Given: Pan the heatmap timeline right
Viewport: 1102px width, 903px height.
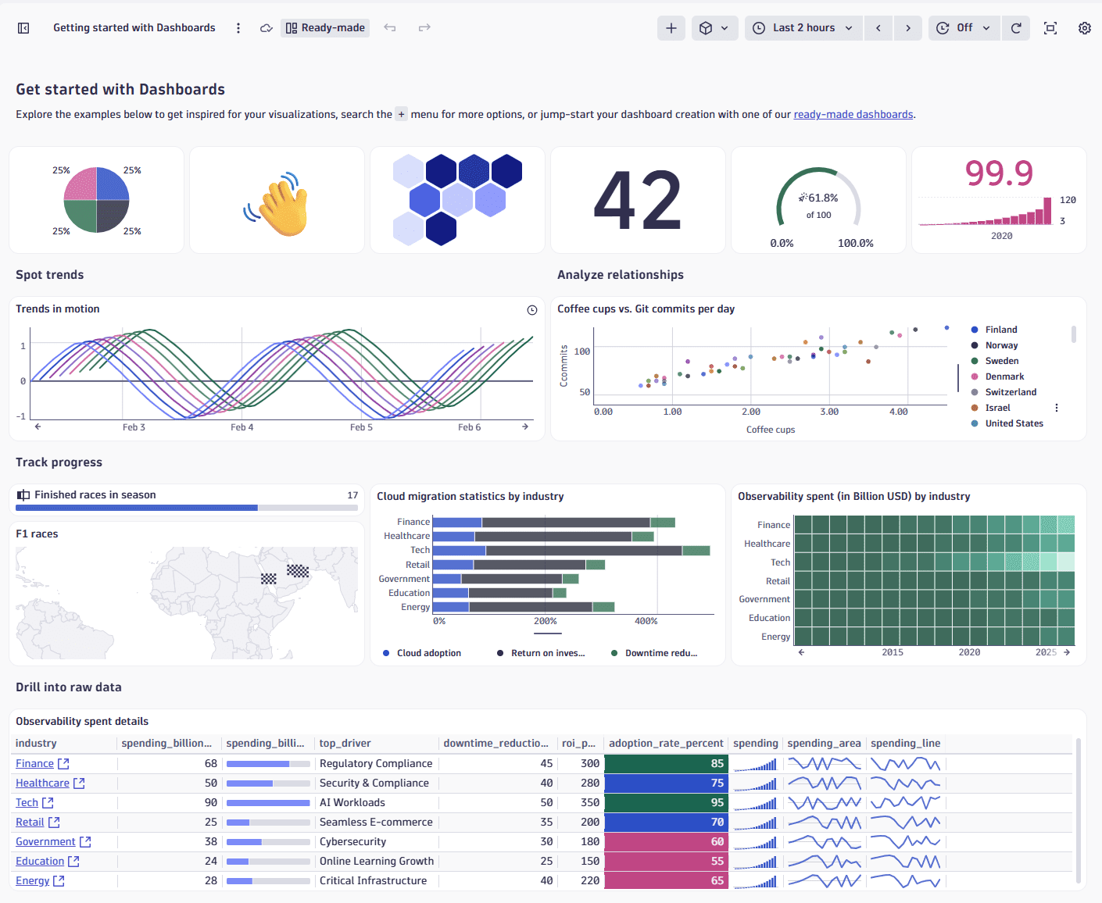Looking at the screenshot, I should pos(1067,652).
